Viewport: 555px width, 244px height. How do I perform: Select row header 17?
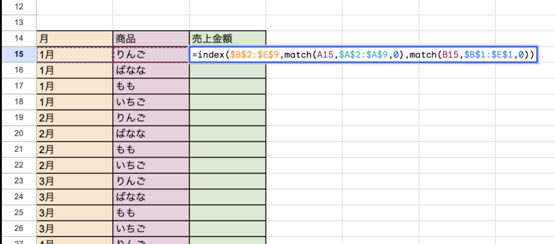[19, 86]
